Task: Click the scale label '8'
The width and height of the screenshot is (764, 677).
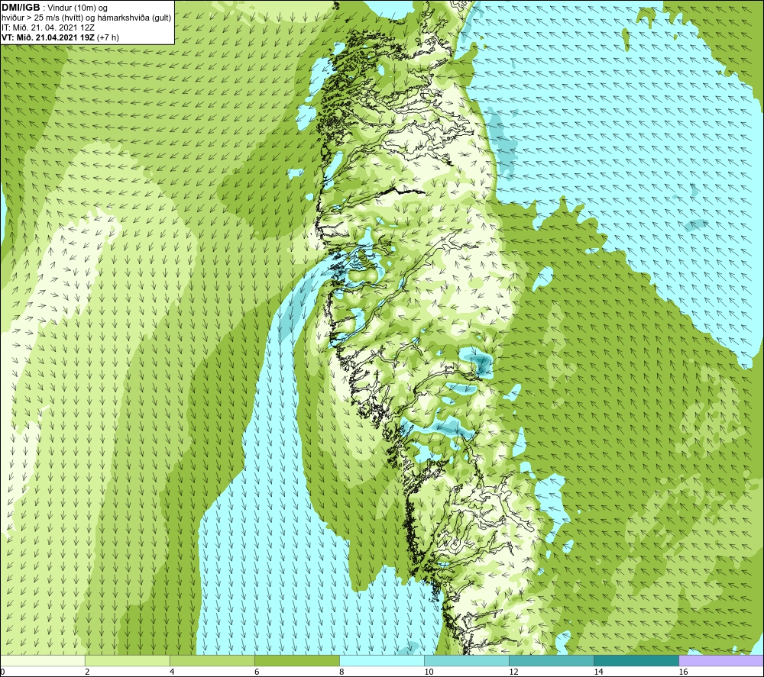Action: point(342,672)
